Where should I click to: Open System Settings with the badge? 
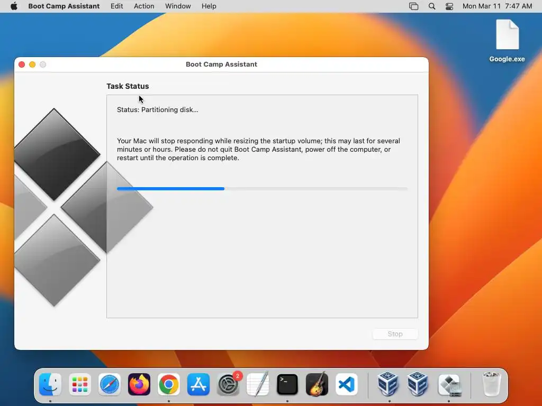click(228, 384)
